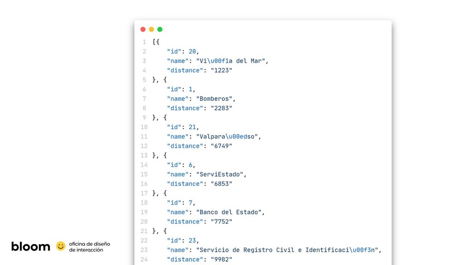Select the "Vi\u00f1a del Mar" name value

click(231, 61)
